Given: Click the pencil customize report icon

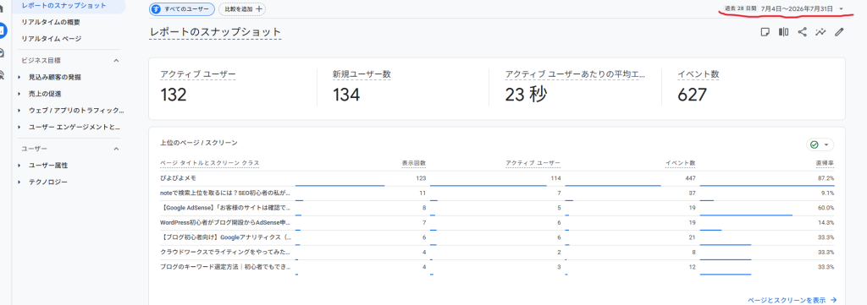Looking at the screenshot, I should point(839,32).
